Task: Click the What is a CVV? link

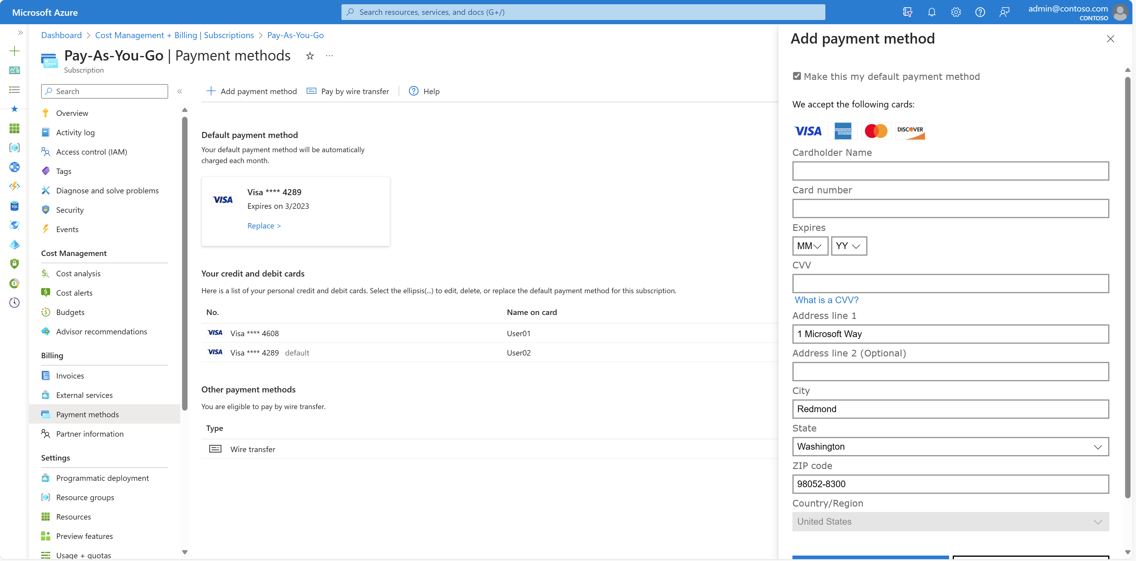Action: point(826,300)
